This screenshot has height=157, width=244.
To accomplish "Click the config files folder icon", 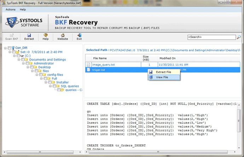I will click(44, 75).
